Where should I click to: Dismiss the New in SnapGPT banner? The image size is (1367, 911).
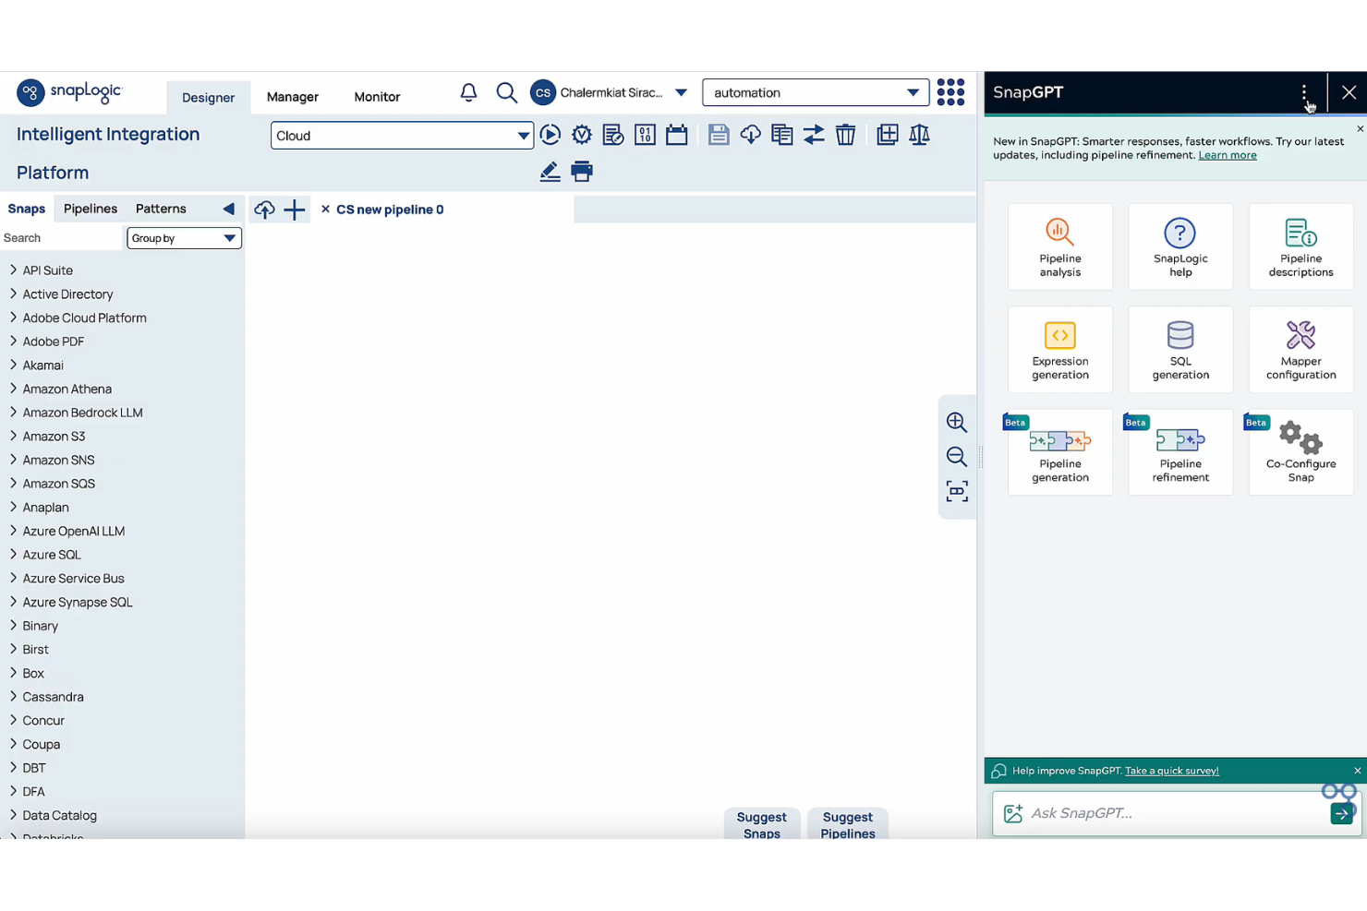(x=1360, y=129)
